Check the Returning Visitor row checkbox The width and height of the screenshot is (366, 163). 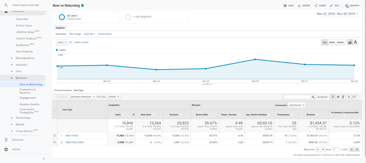(55, 142)
